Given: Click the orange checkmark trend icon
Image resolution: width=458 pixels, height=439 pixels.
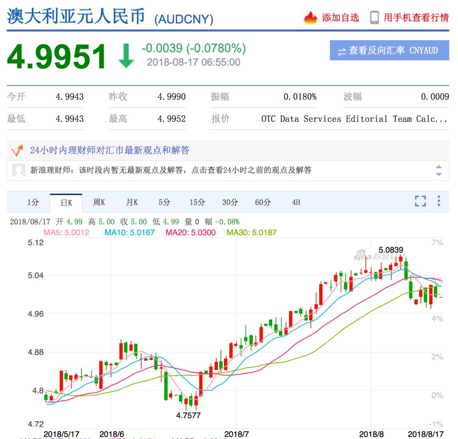Looking at the screenshot, I should point(17,150).
